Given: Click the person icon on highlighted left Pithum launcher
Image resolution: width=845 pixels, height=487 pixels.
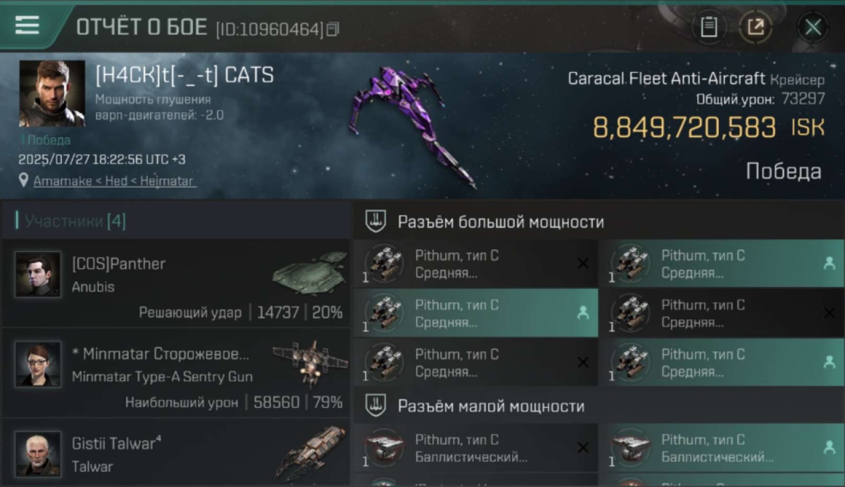Looking at the screenshot, I should pyautogui.click(x=583, y=313).
